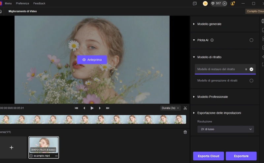Click the filmstrip timeline track
Image resolution: width=264 pixels, height=163 pixels.
tap(93, 119)
